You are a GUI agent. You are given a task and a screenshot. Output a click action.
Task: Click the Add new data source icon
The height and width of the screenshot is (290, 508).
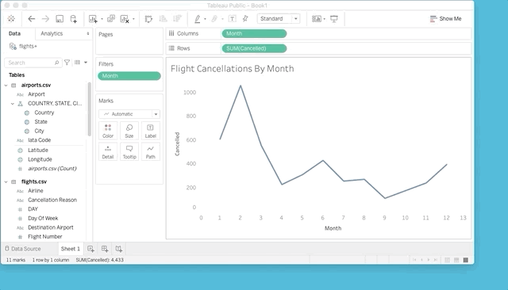74,19
